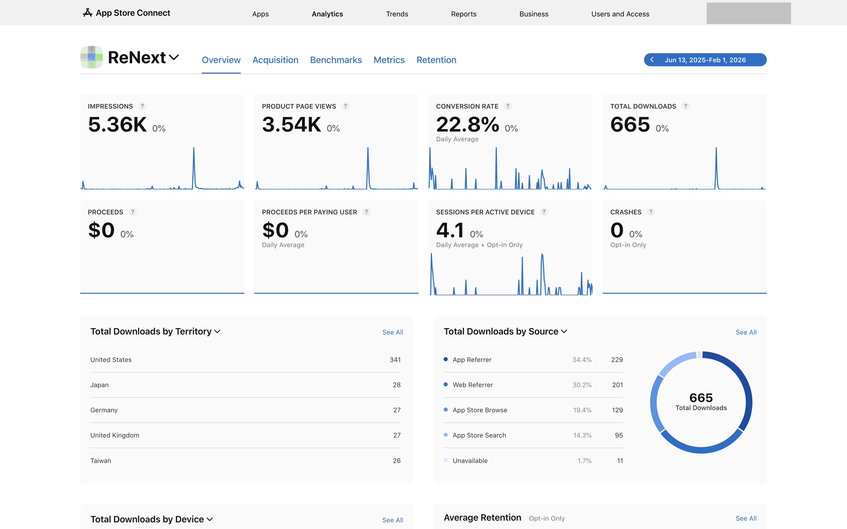
Task: Navigate to Business
Action: 534,14
